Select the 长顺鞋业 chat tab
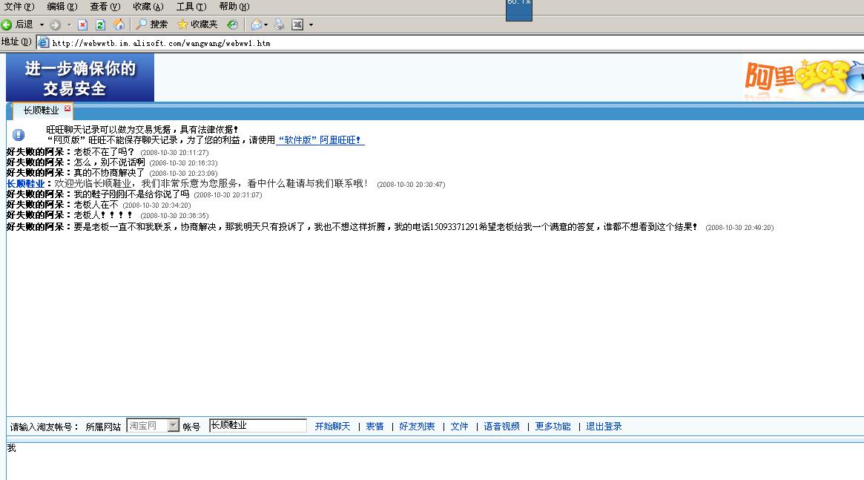864x480 pixels. click(41, 111)
